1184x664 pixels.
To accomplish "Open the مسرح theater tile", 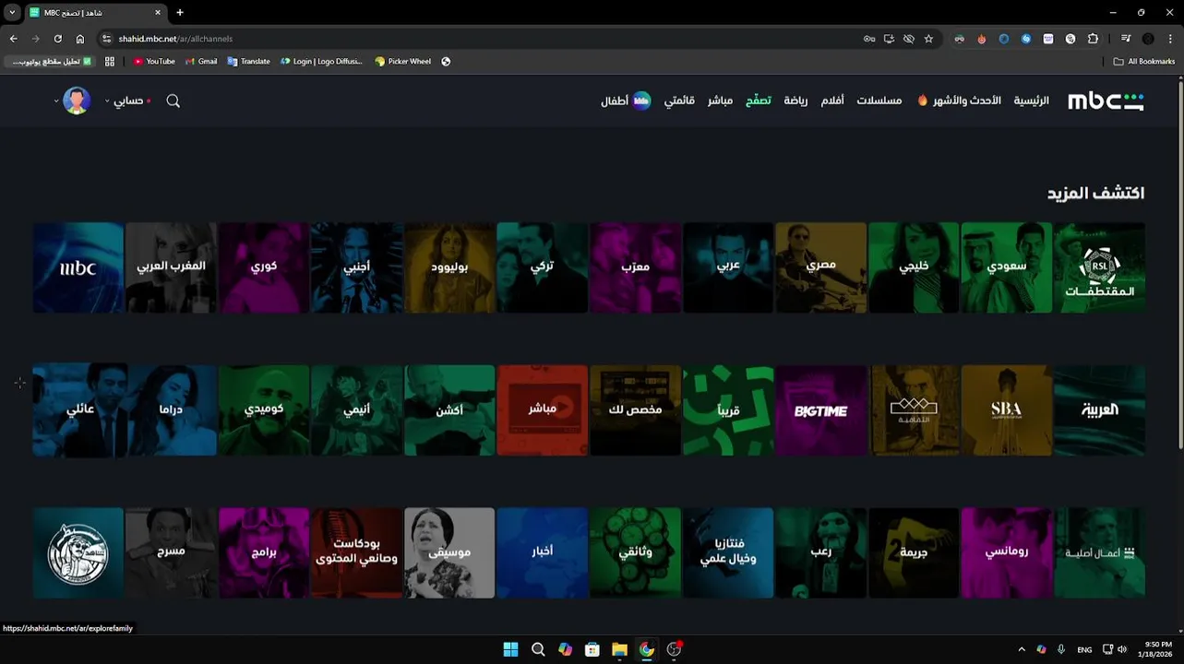I will coord(171,552).
